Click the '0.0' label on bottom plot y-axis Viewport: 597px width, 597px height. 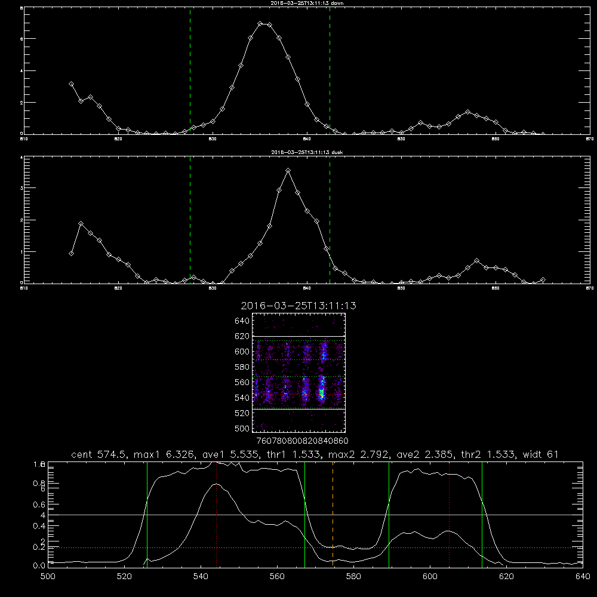pos(39,566)
